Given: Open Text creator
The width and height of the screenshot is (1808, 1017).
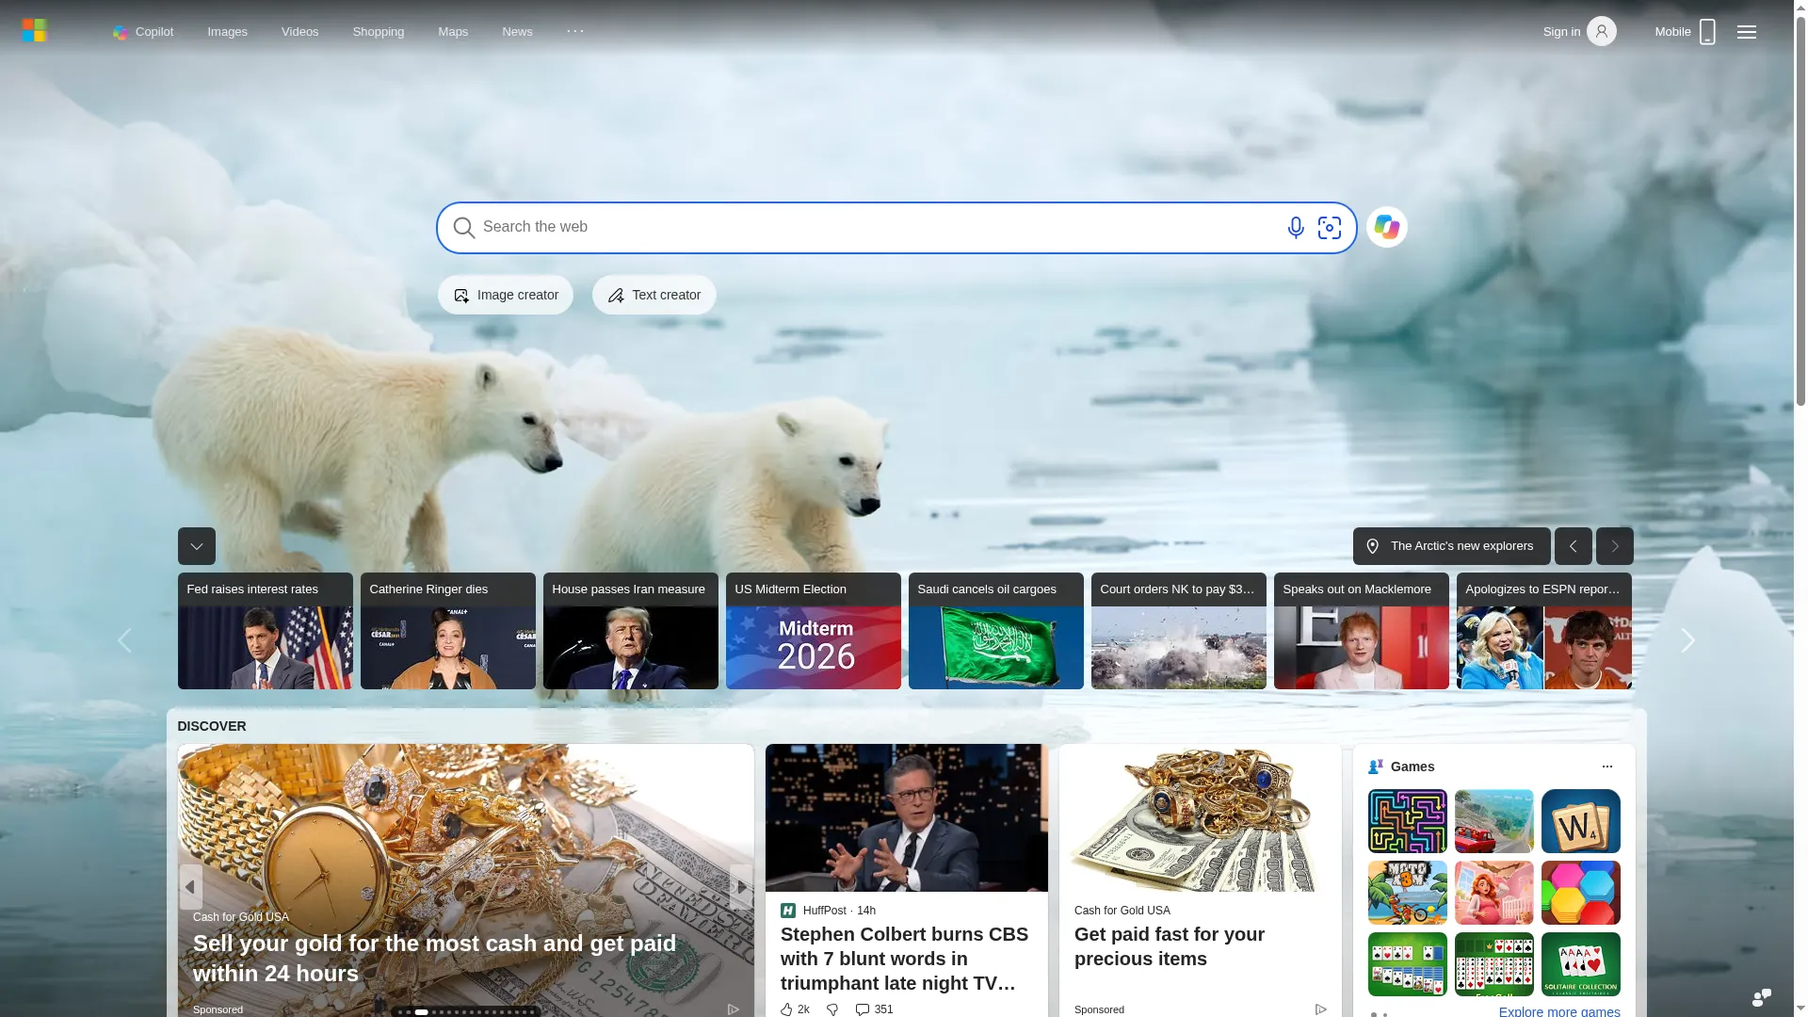Looking at the screenshot, I should (654, 295).
